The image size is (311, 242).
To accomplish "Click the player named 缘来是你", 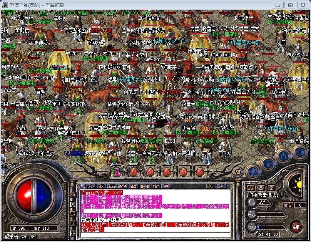I will (x=133, y=92).
